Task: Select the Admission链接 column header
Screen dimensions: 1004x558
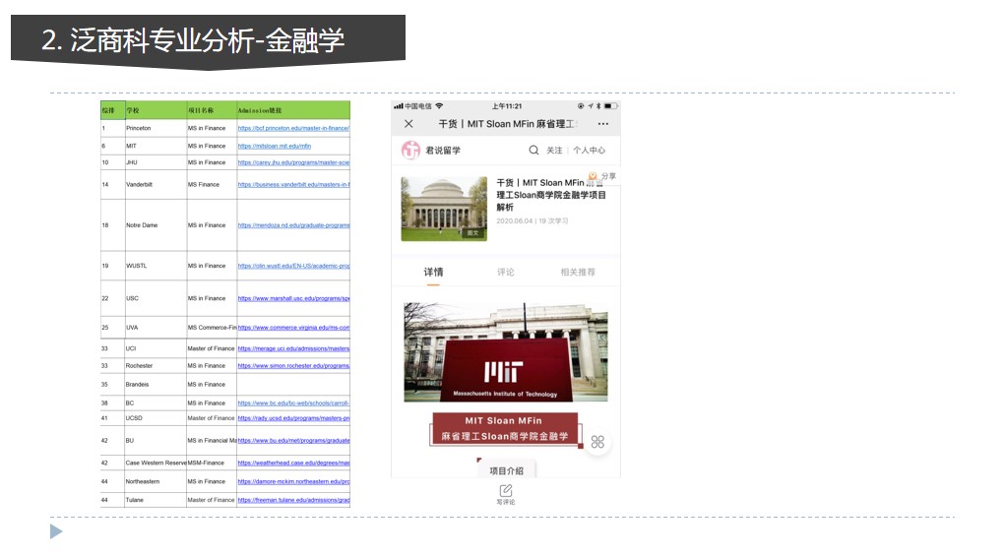Action: click(293, 110)
